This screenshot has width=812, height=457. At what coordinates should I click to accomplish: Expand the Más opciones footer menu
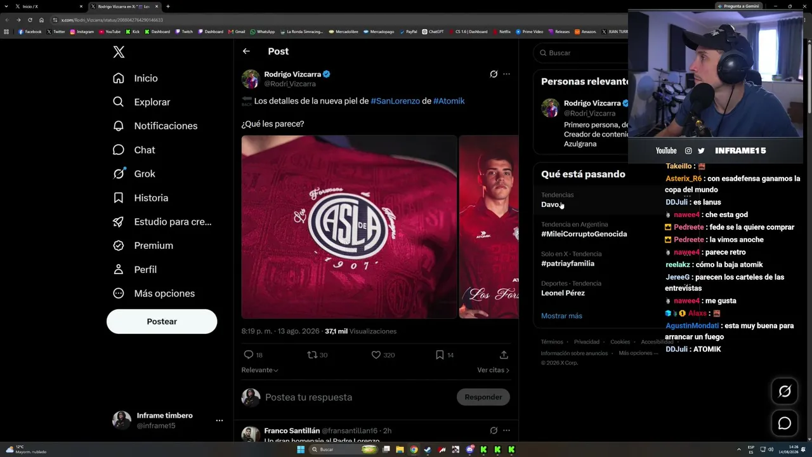[637, 354]
